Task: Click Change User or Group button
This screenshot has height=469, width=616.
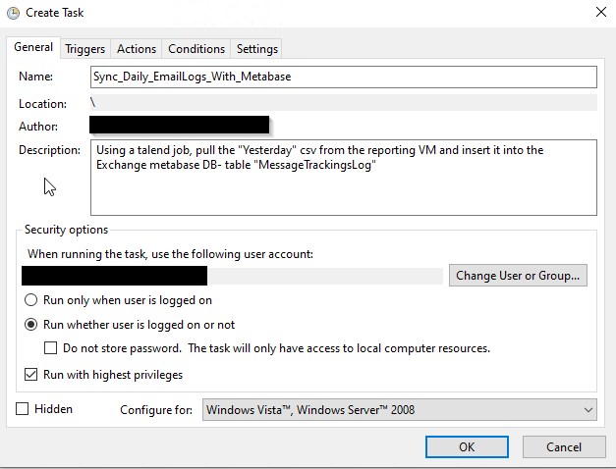Action: 518,276
